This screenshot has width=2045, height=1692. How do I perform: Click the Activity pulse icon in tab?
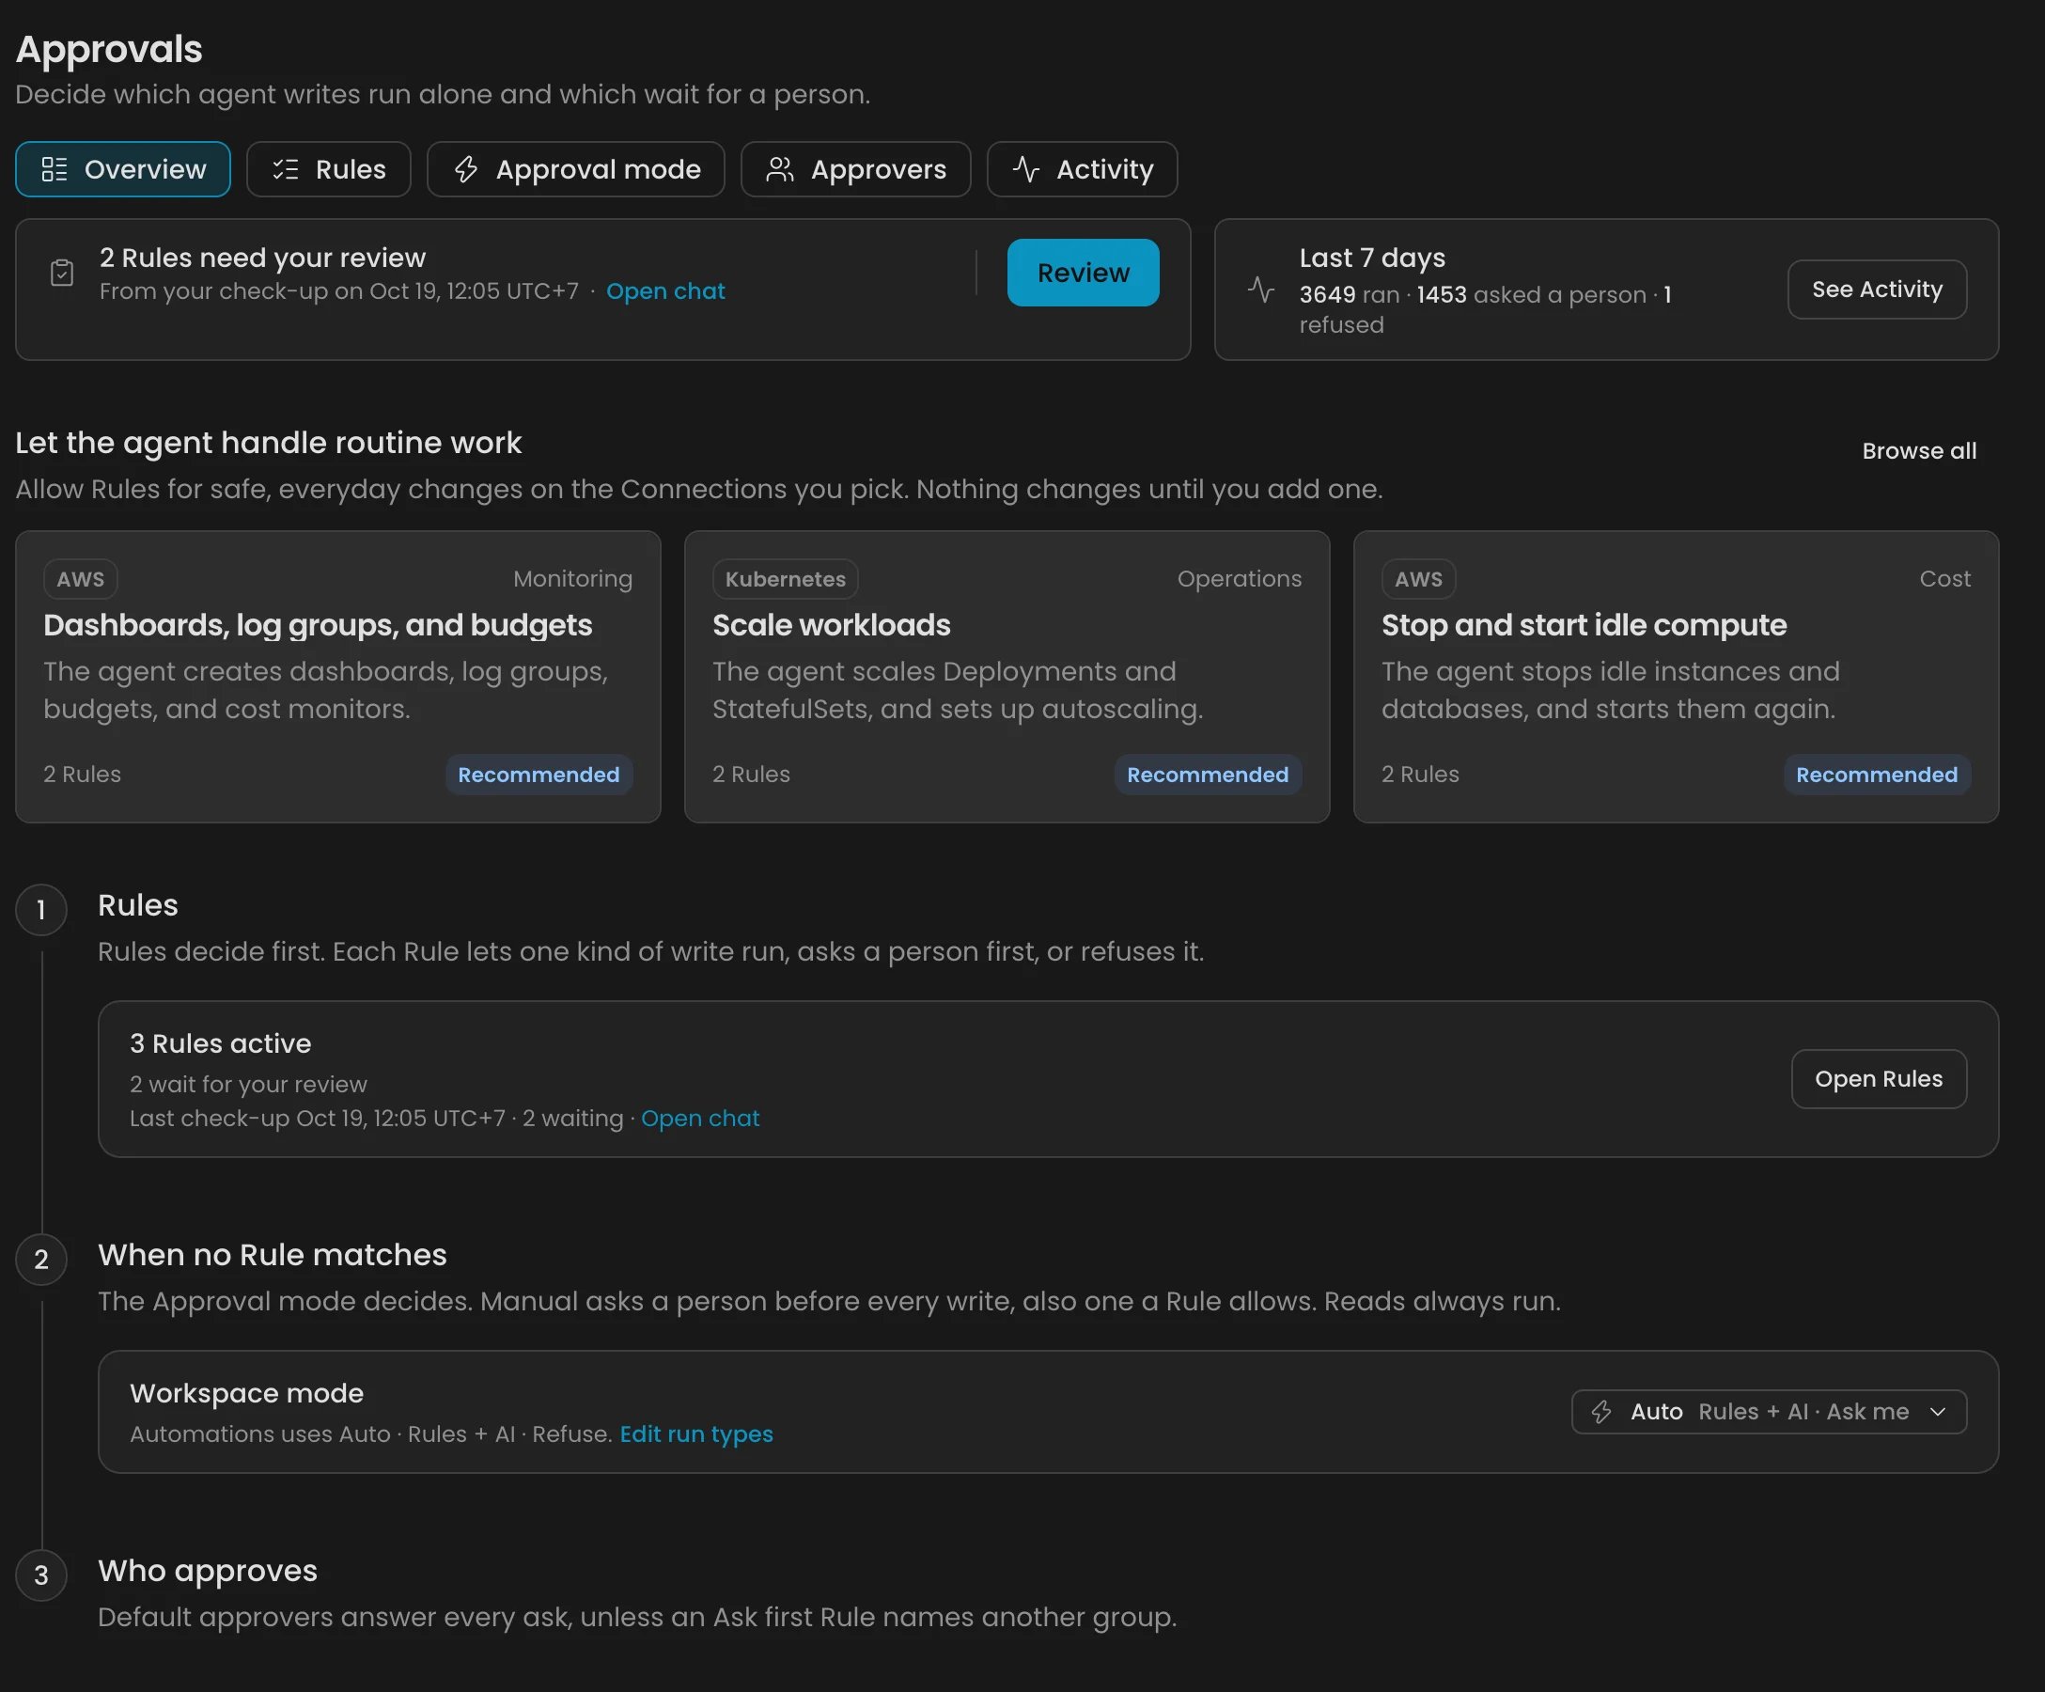point(1026,169)
